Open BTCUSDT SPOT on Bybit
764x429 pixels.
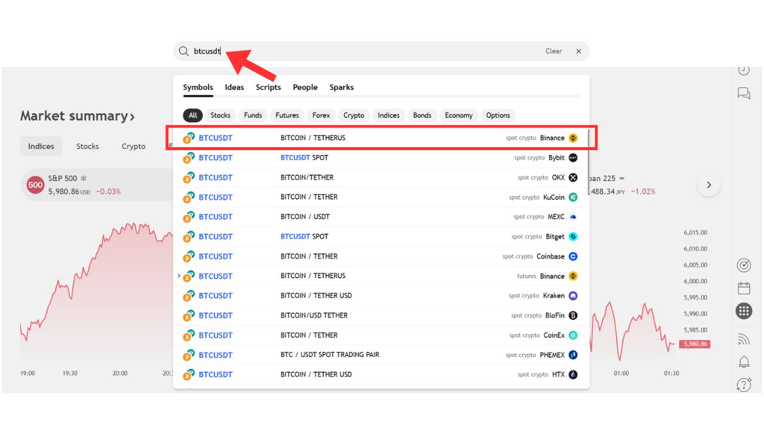point(380,157)
